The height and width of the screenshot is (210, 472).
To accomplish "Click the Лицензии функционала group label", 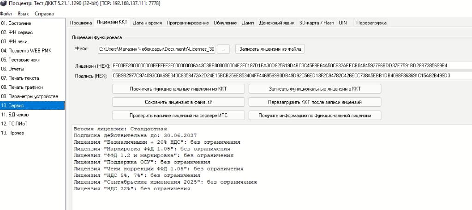I will (x=97, y=38).
